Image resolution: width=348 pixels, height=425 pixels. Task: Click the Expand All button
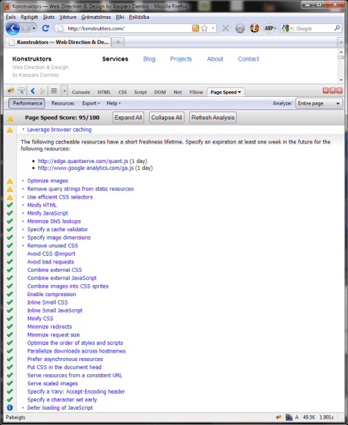point(128,117)
